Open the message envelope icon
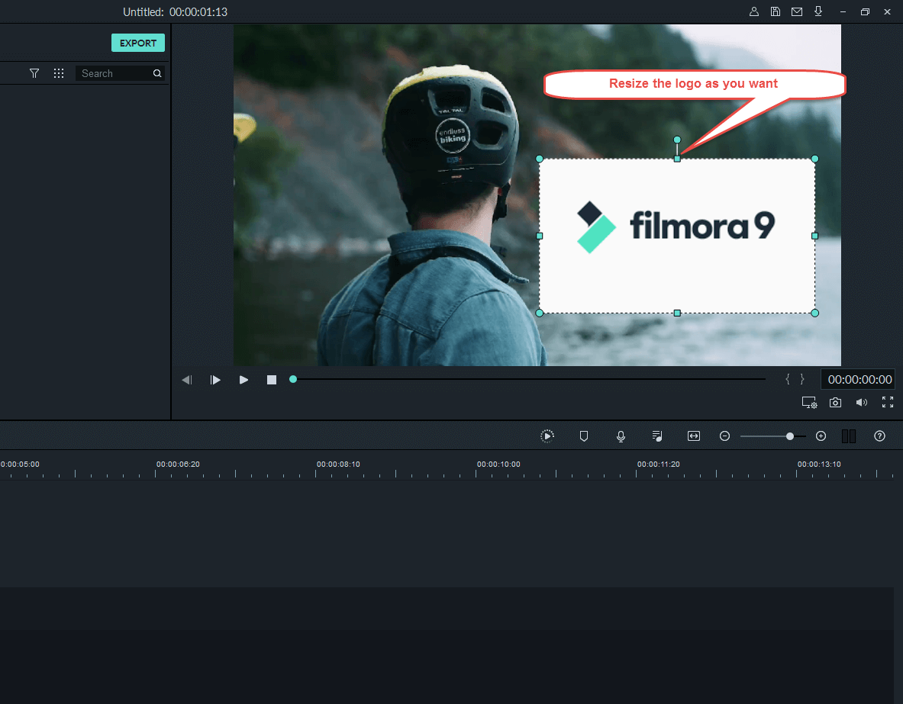 pos(796,11)
